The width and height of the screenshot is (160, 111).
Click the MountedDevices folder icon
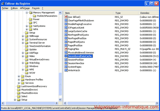click(x=19, y=93)
